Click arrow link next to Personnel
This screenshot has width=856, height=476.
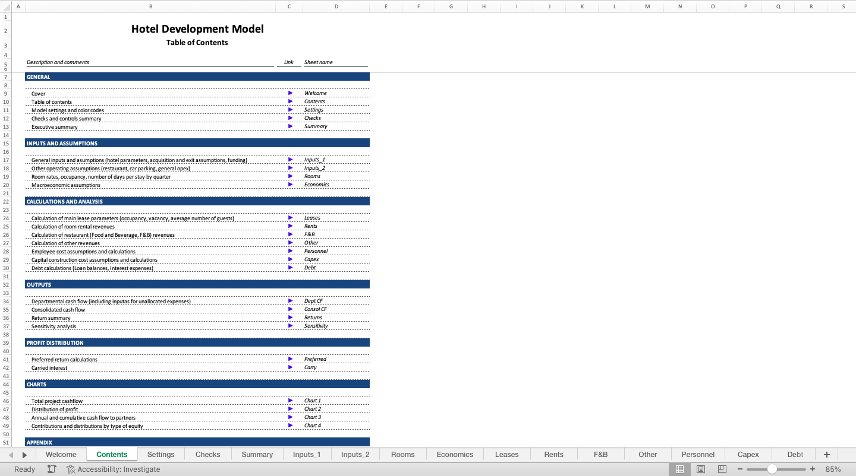(x=290, y=251)
